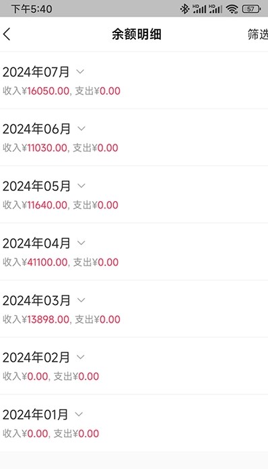Tap the Wi-Fi status icon
This screenshot has height=469, width=268.
pos(232,9)
